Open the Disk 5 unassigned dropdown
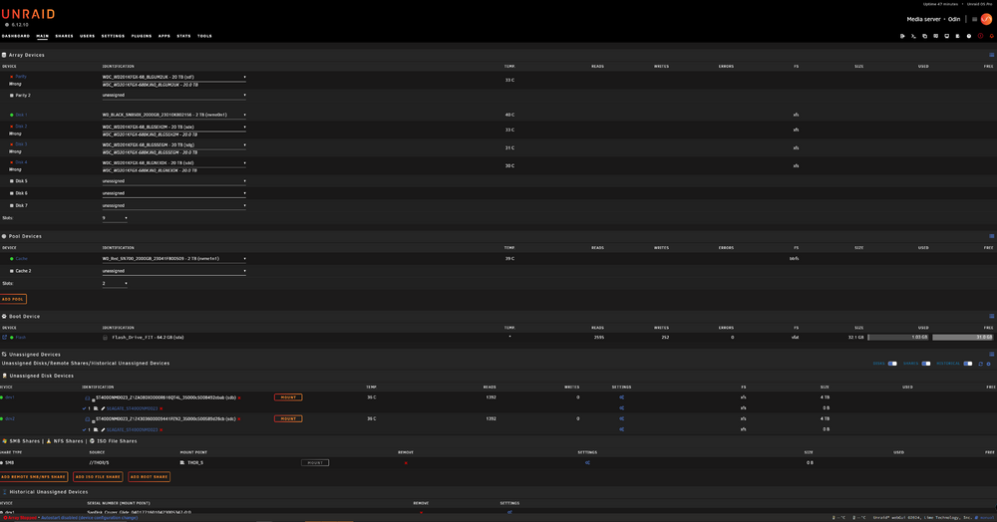This screenshot has width=997, height=522. click(x=174, y=181)
